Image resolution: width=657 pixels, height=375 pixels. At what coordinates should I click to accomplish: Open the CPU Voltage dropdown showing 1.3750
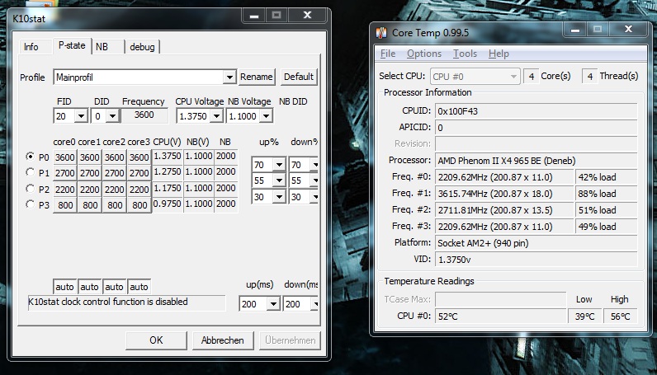coord(216,116)
